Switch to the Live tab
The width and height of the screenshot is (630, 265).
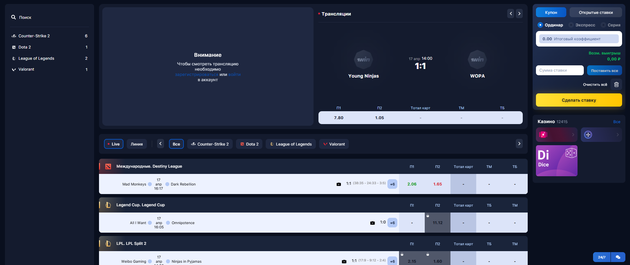click(114, 144)
